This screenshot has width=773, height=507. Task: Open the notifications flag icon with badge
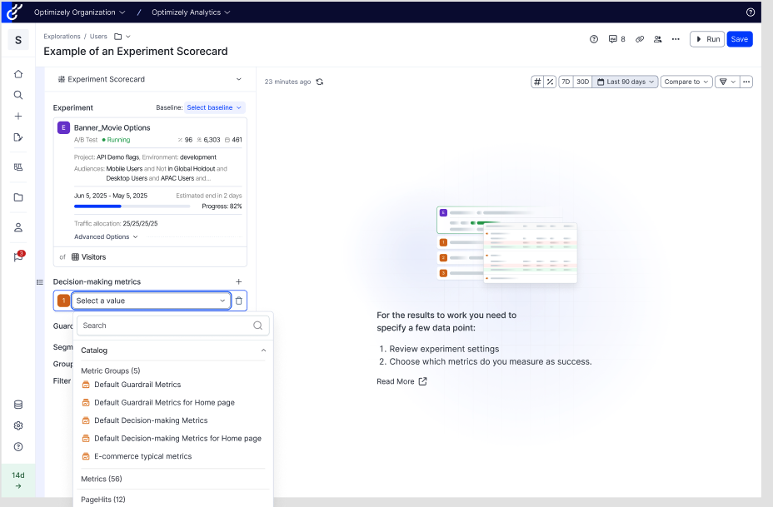(18, 257)
